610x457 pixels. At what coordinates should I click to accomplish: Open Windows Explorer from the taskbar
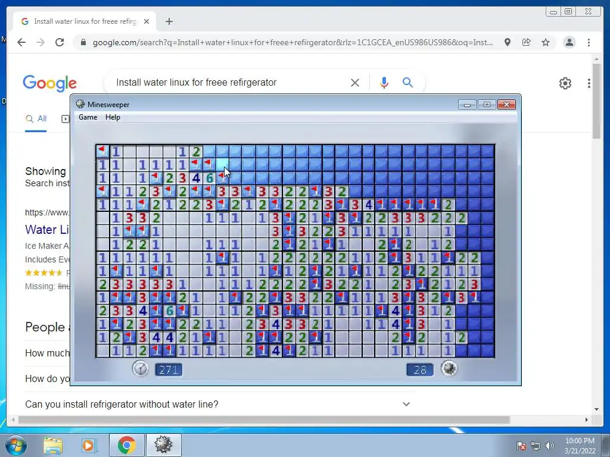pyautogui.click(x=53, y=445)
